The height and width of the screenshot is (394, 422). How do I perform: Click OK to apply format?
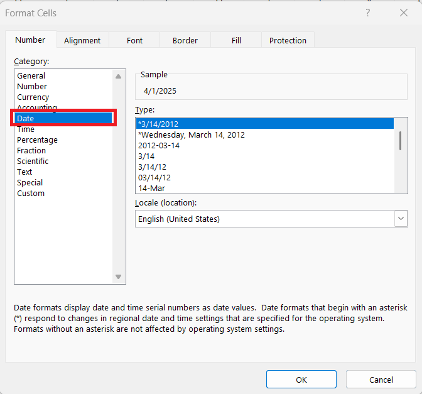click(x=301, y=380)
